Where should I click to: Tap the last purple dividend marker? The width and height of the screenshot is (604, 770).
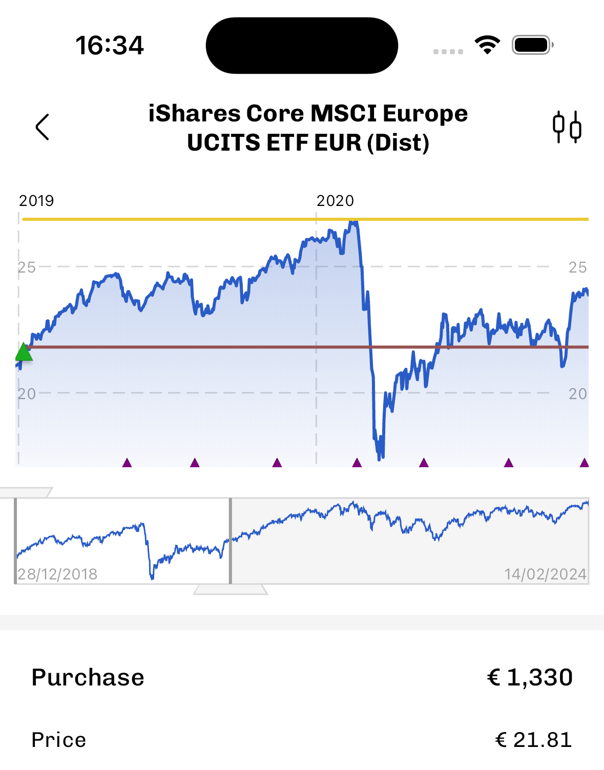point(584,463)
